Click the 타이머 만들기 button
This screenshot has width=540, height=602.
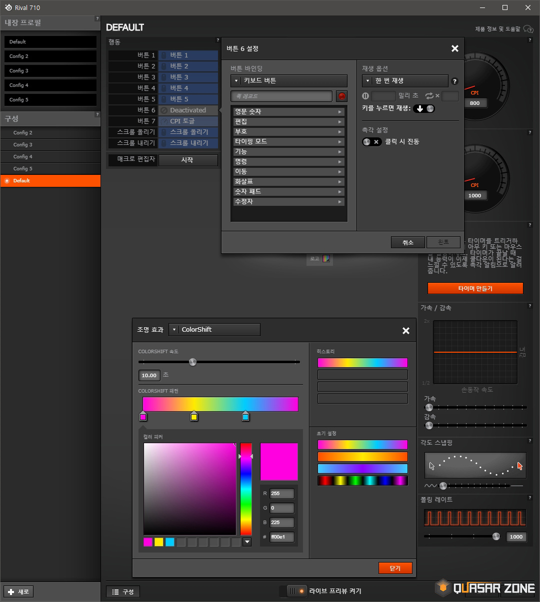475,289
